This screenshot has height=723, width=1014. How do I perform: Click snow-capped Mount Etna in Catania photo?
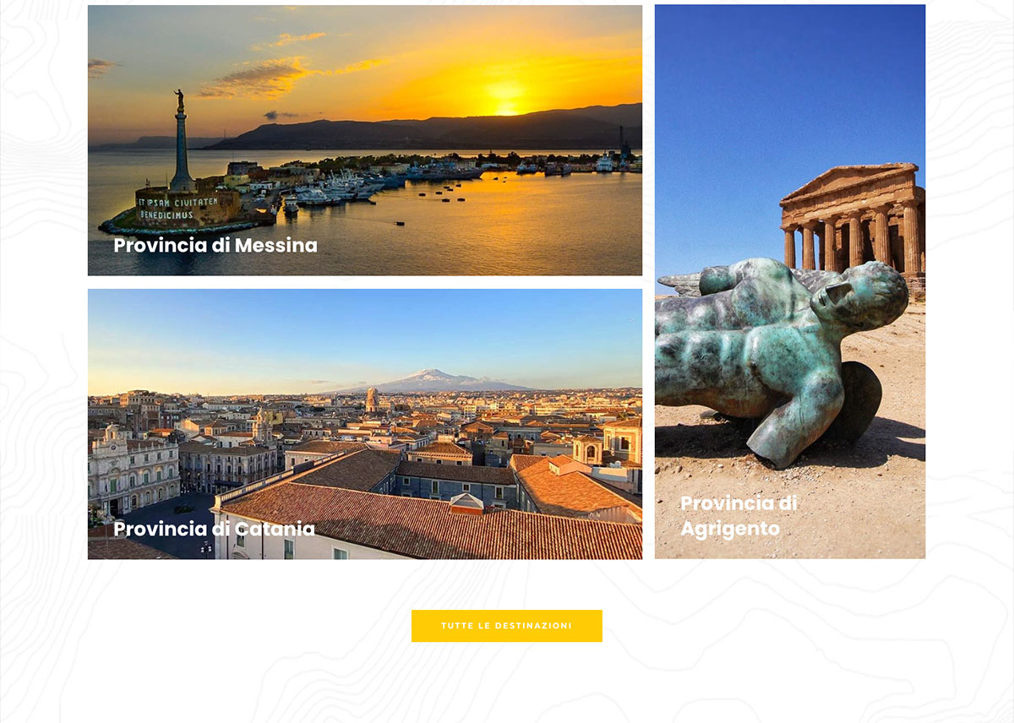433,381
